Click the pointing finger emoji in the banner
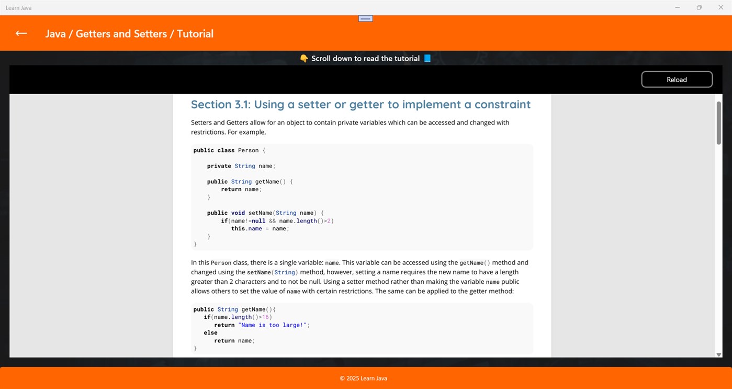 303,58
